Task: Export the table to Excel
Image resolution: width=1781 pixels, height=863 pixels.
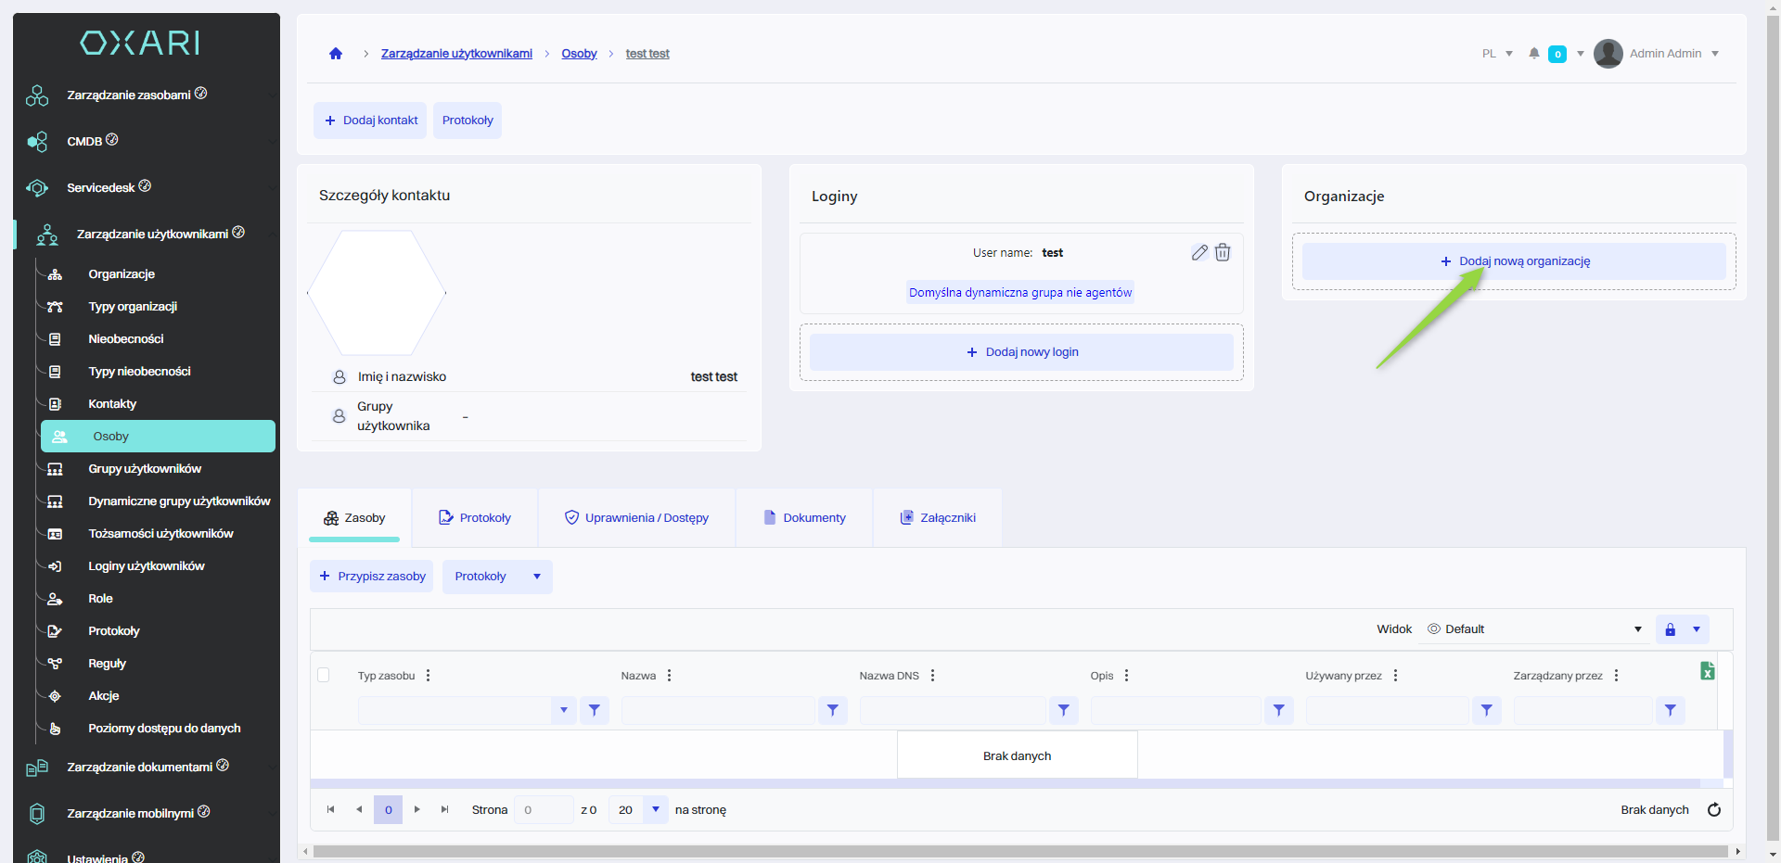Action: (1707, 671)
